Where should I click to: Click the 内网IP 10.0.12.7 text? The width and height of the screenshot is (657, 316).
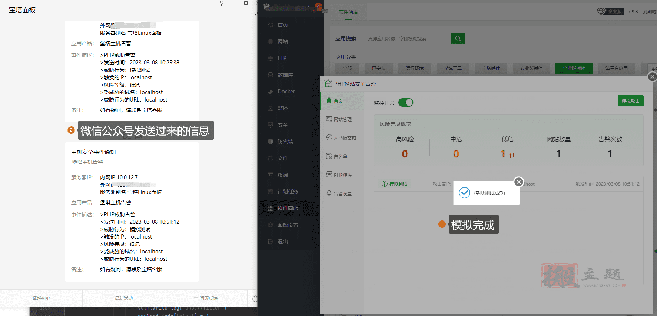[x=119, y=177]
